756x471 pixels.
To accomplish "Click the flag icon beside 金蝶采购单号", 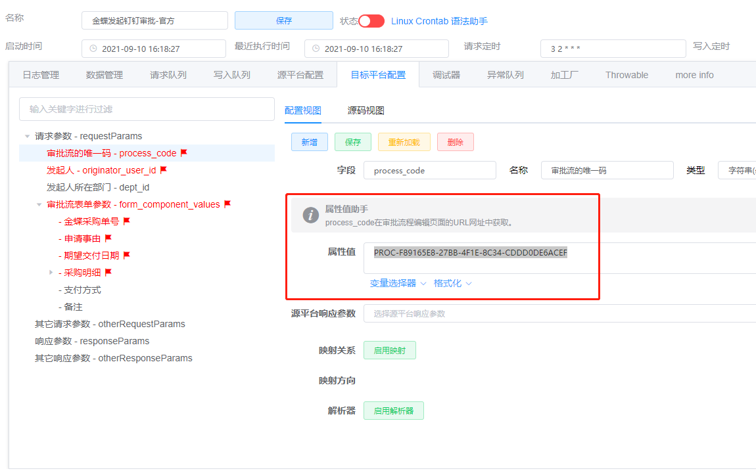I will 127,221.
